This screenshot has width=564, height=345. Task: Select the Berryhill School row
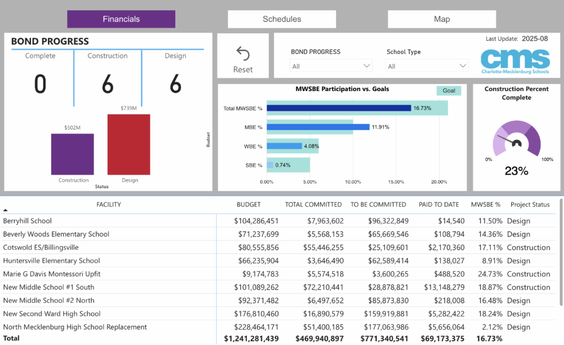click(x=27, y=221)
